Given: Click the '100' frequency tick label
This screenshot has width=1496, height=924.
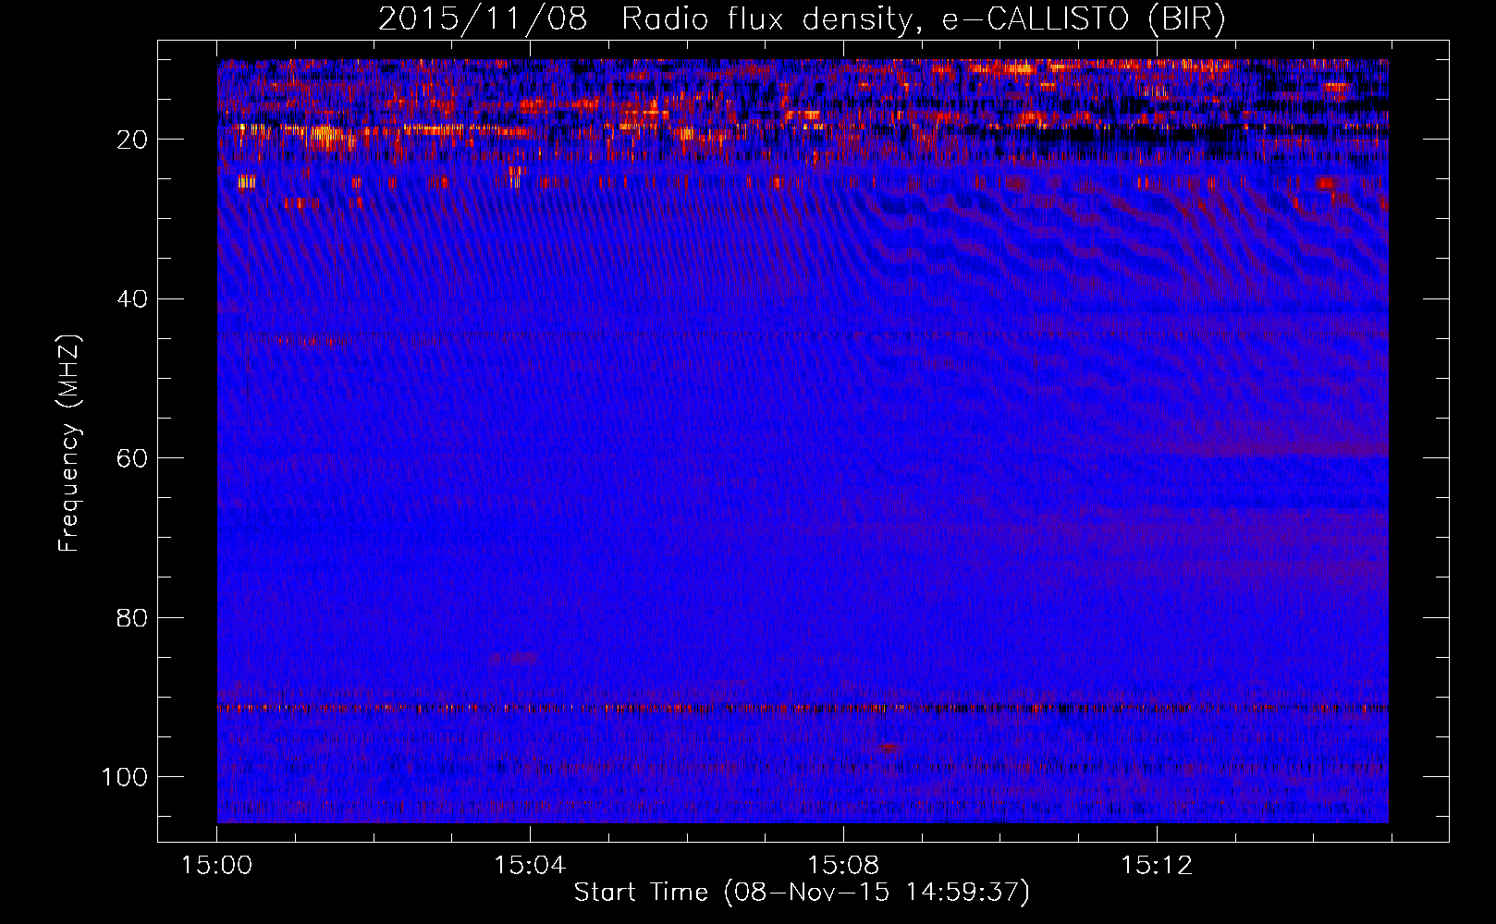Looking at the screenshot, I should click(126, 777).
